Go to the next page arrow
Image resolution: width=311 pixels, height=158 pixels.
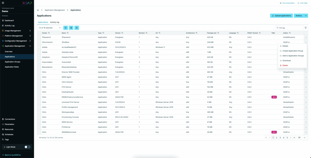click(291, 137)
